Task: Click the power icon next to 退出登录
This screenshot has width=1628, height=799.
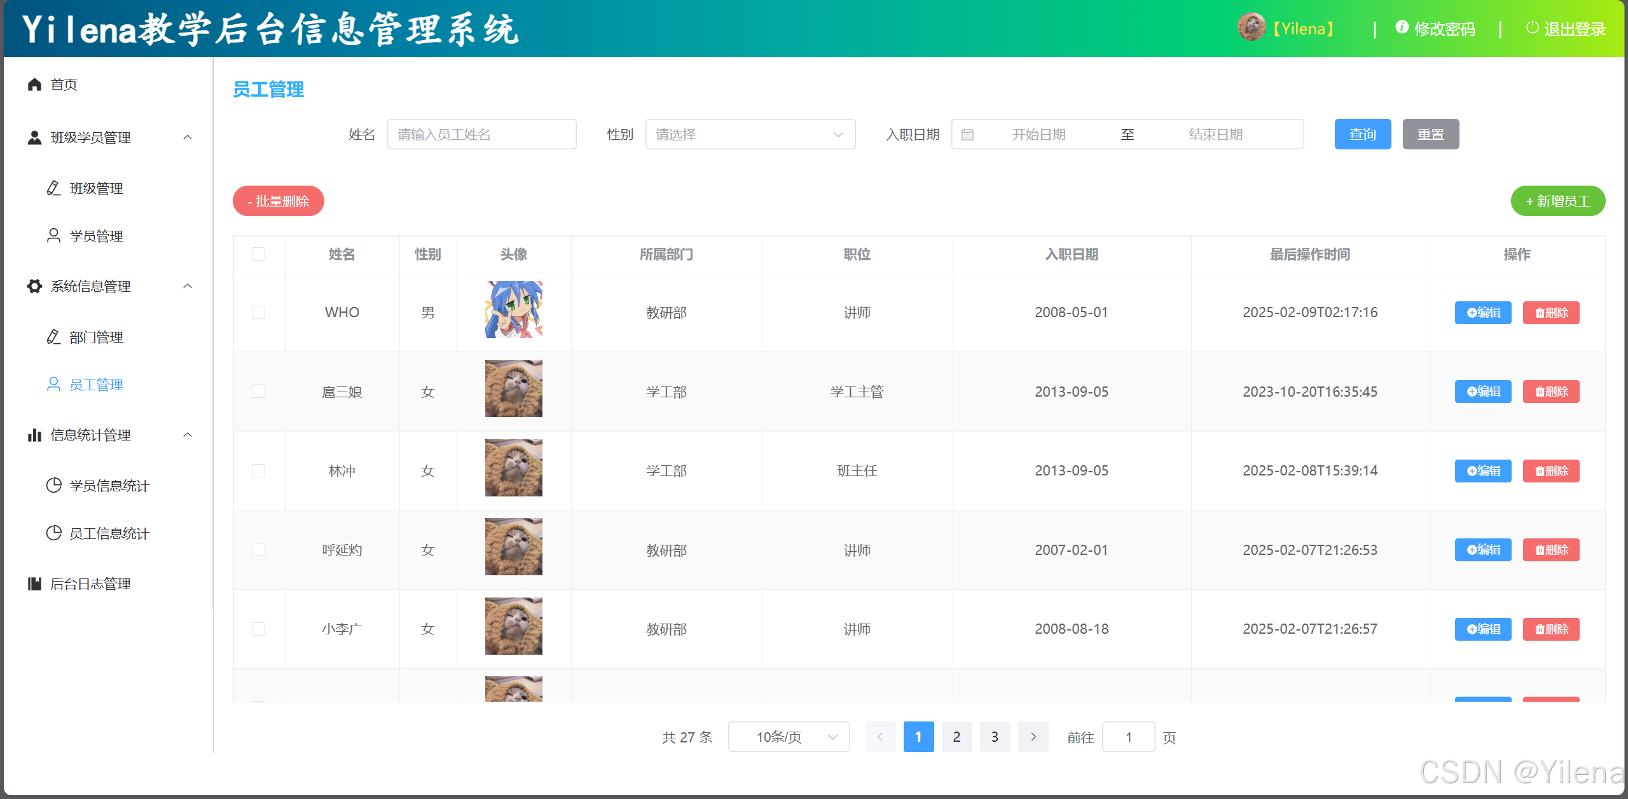Action: [x=1532, y=28]
